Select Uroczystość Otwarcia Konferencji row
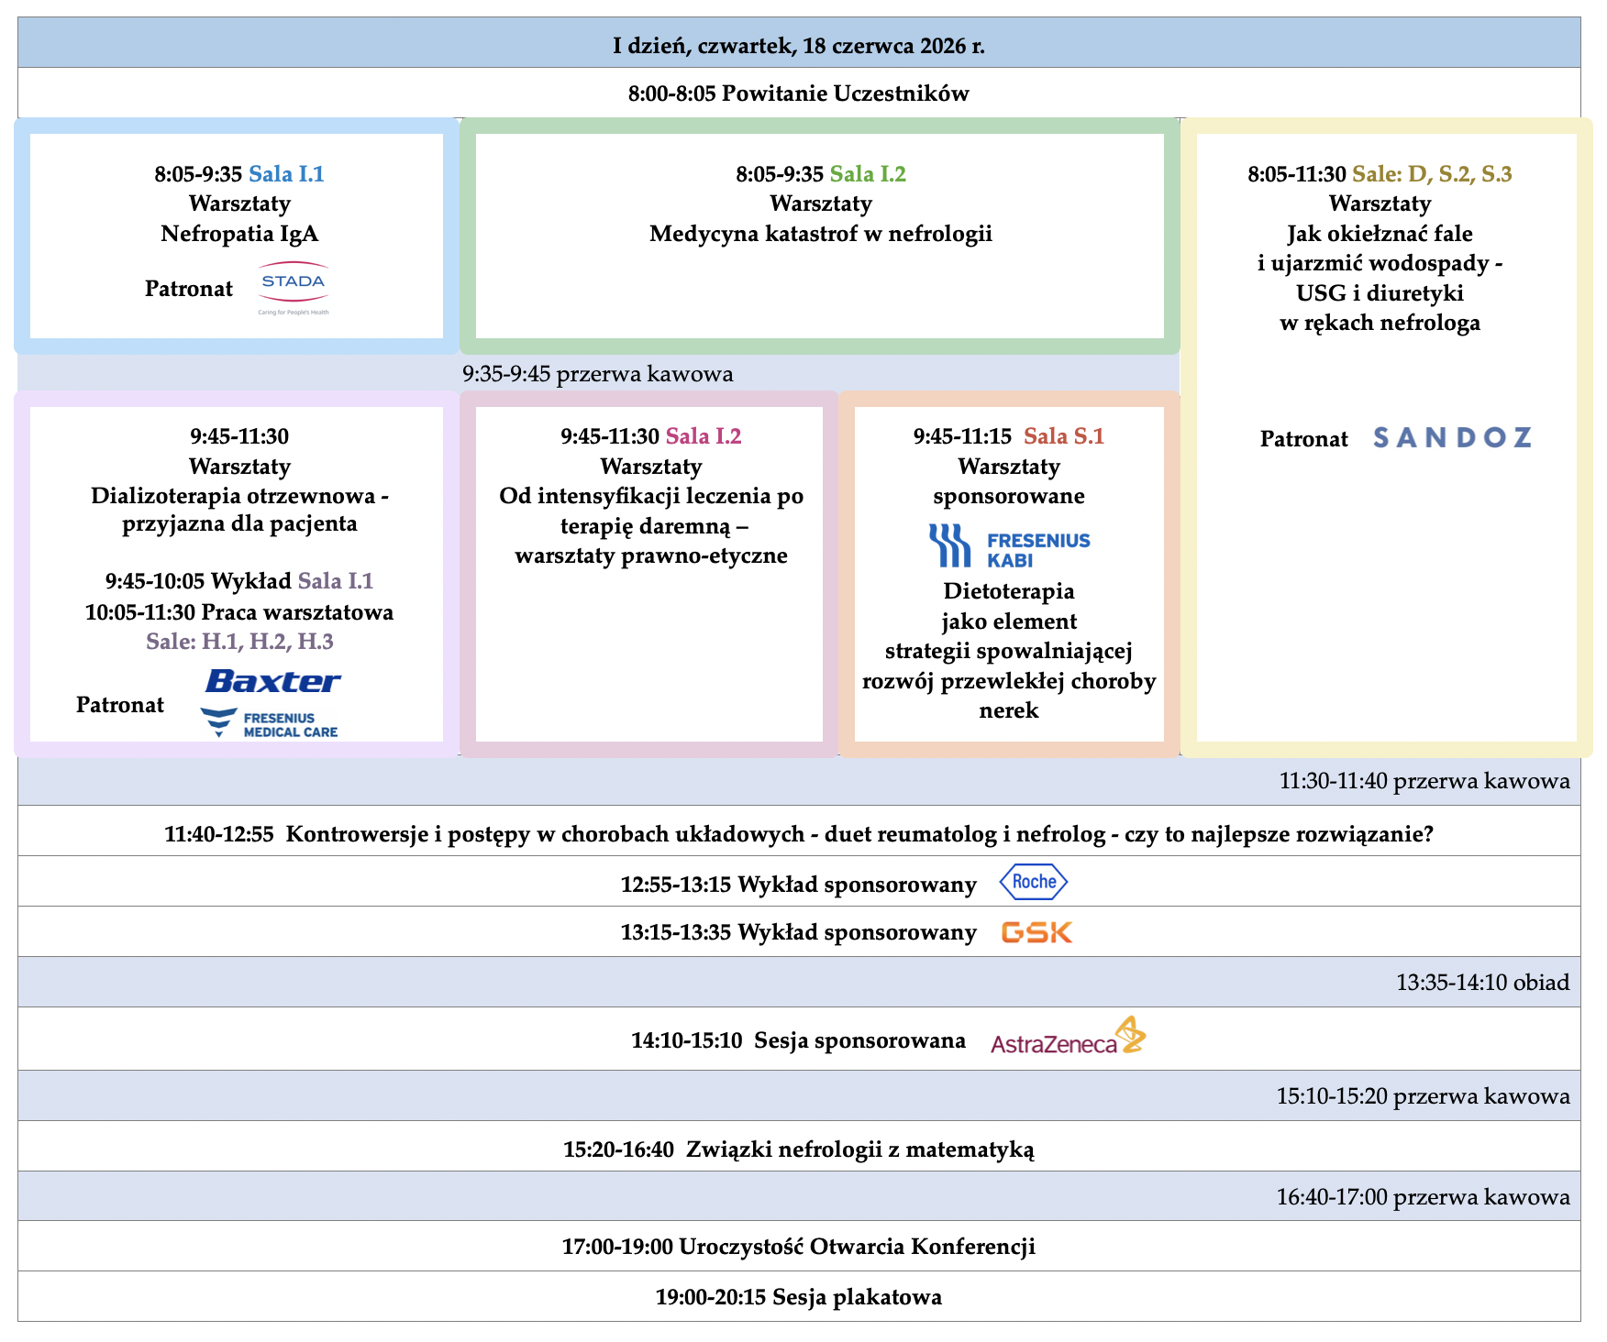 click(x=799, y=1246)
